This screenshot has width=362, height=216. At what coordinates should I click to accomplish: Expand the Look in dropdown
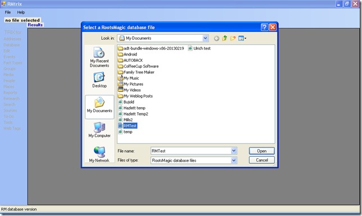(x=206, y=38)
